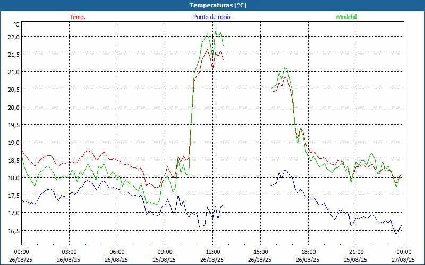Click the '18,5' y-axis value

click(x=14, y=161)
